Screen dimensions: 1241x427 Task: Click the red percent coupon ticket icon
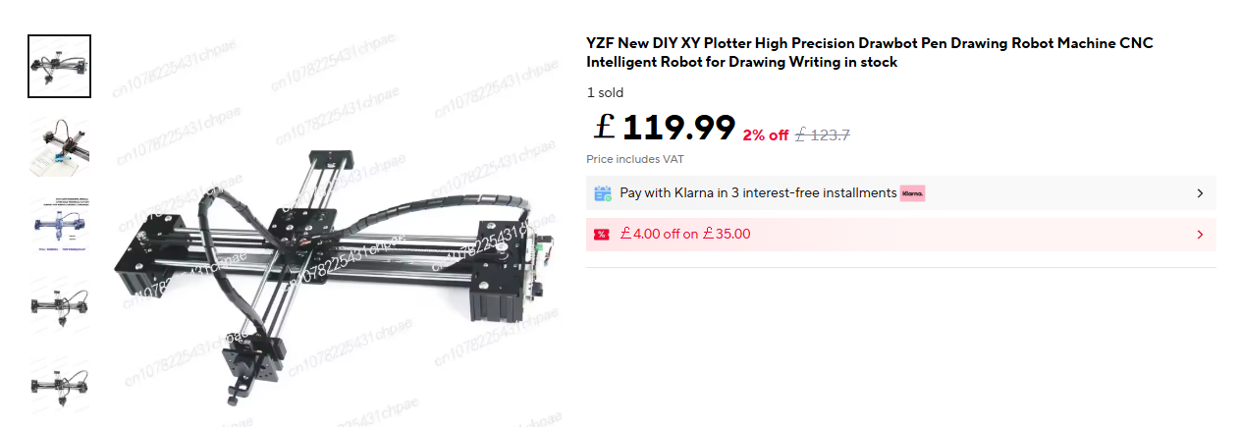point(602,235)
